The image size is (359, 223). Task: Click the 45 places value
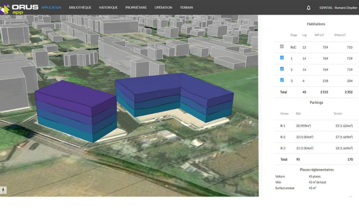click(315, 177)
